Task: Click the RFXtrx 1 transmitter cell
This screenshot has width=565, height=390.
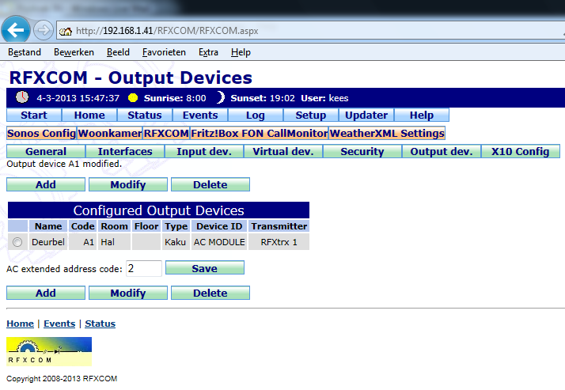Action: 279,242
